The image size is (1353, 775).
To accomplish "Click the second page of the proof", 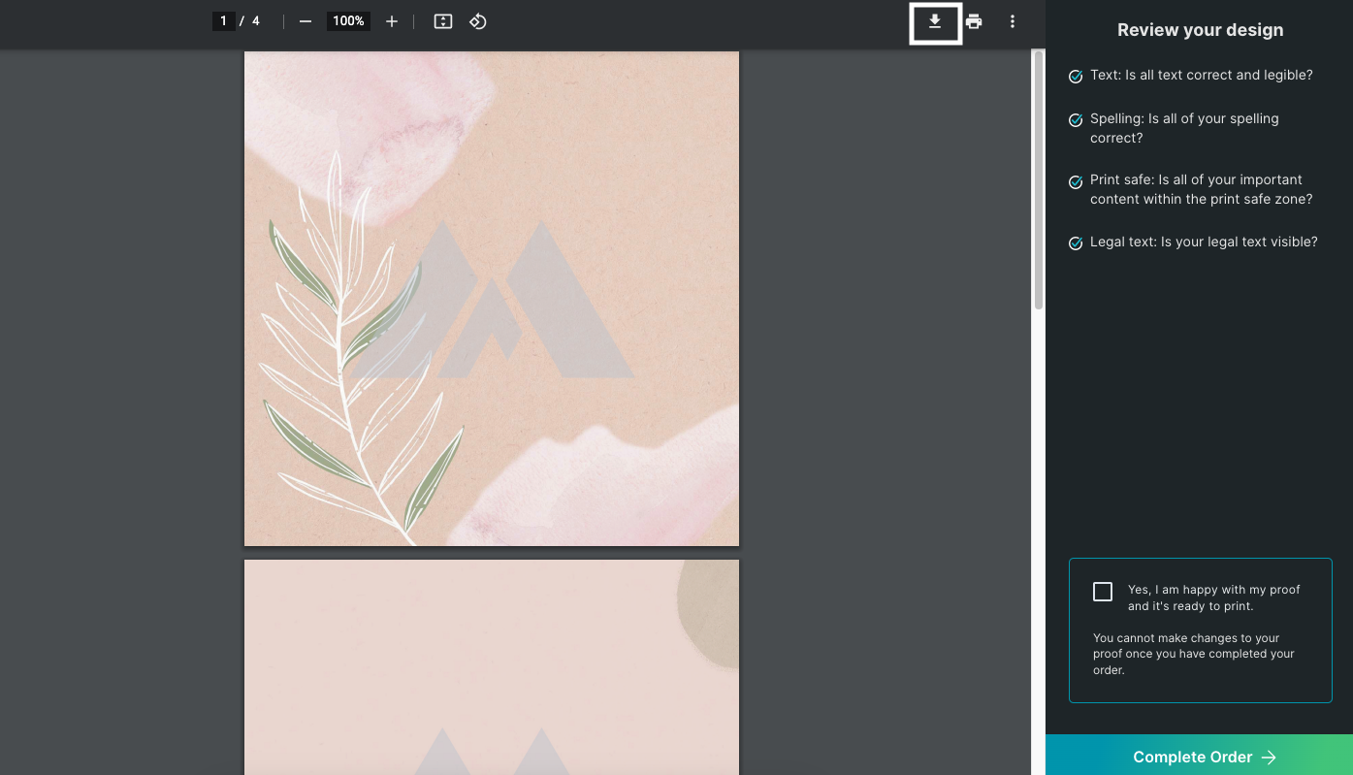I will (491, 667).
